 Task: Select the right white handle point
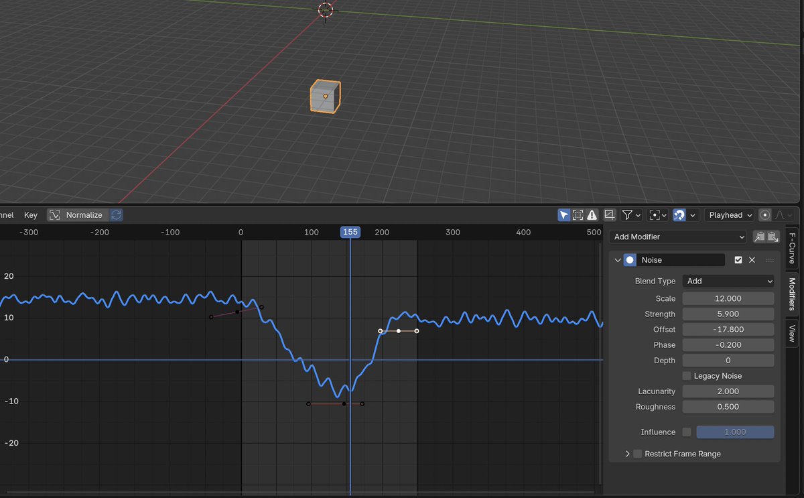417,331
